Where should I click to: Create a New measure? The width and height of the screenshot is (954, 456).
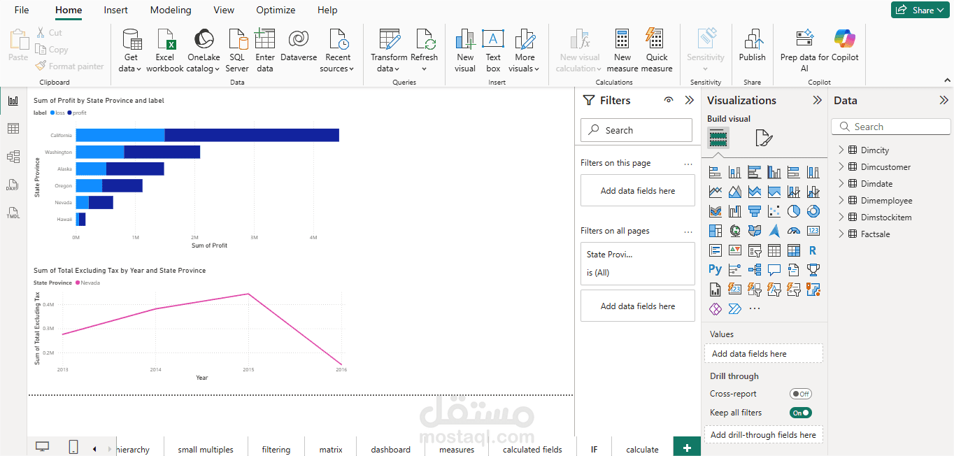(622, 51)
